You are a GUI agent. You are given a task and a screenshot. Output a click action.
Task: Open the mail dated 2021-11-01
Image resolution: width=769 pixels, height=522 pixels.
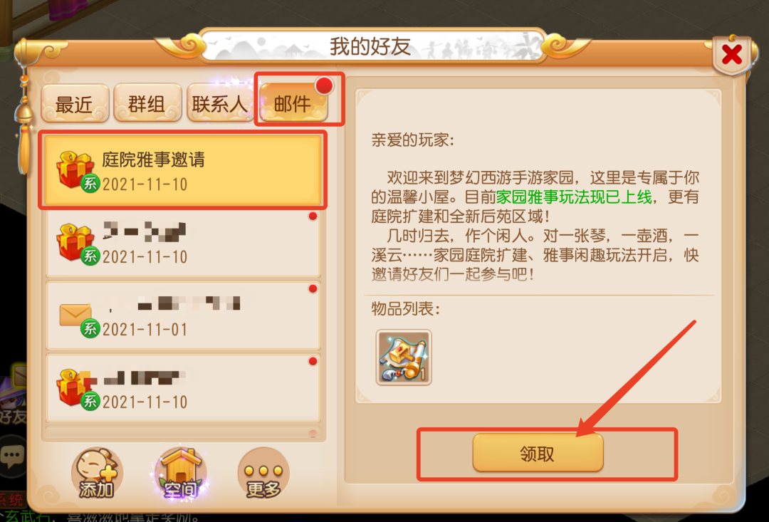[x=182, y=315]
